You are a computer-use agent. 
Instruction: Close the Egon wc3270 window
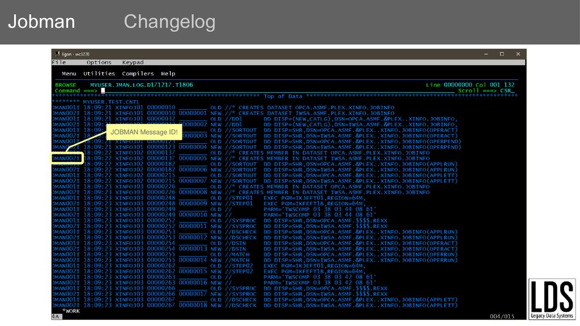pyautogui.click(x=518, y=54)
